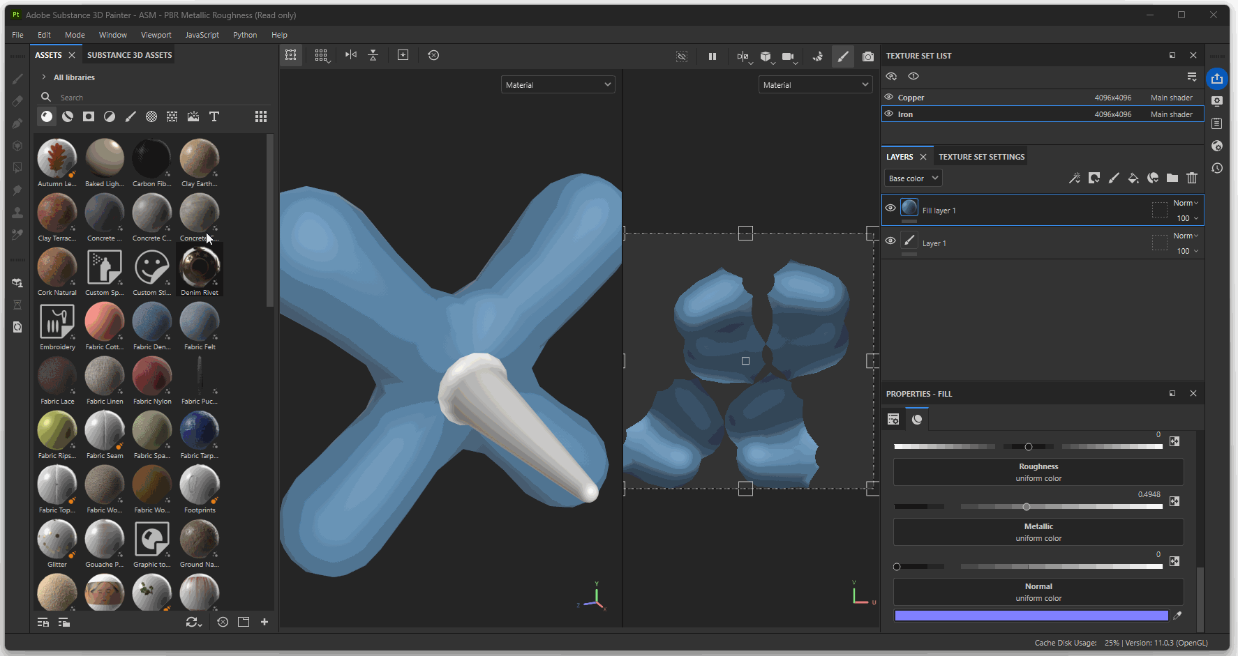Add a folder in the Layers panel
The image size is (1238, 656).
[1172, 178]
